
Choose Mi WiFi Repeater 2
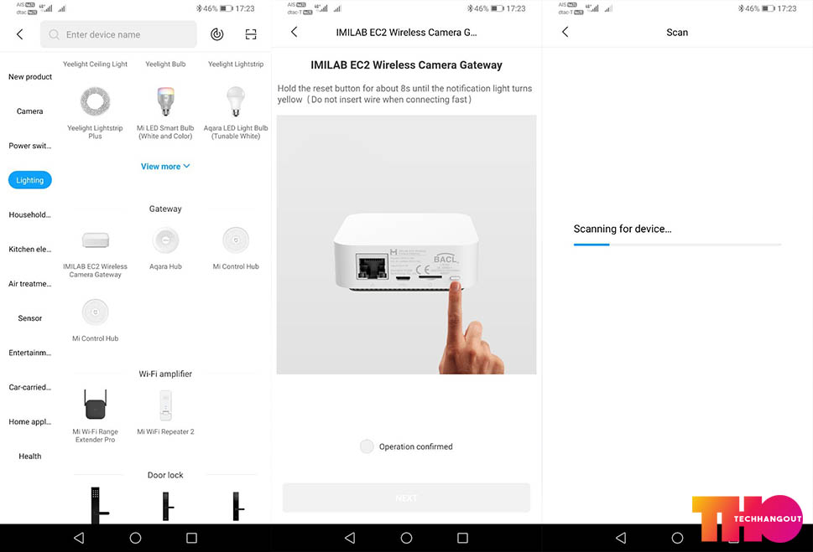click(165, 413)
